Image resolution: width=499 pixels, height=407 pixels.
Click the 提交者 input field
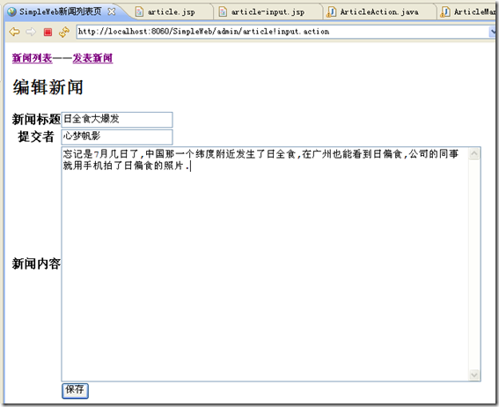click(117, 137)
